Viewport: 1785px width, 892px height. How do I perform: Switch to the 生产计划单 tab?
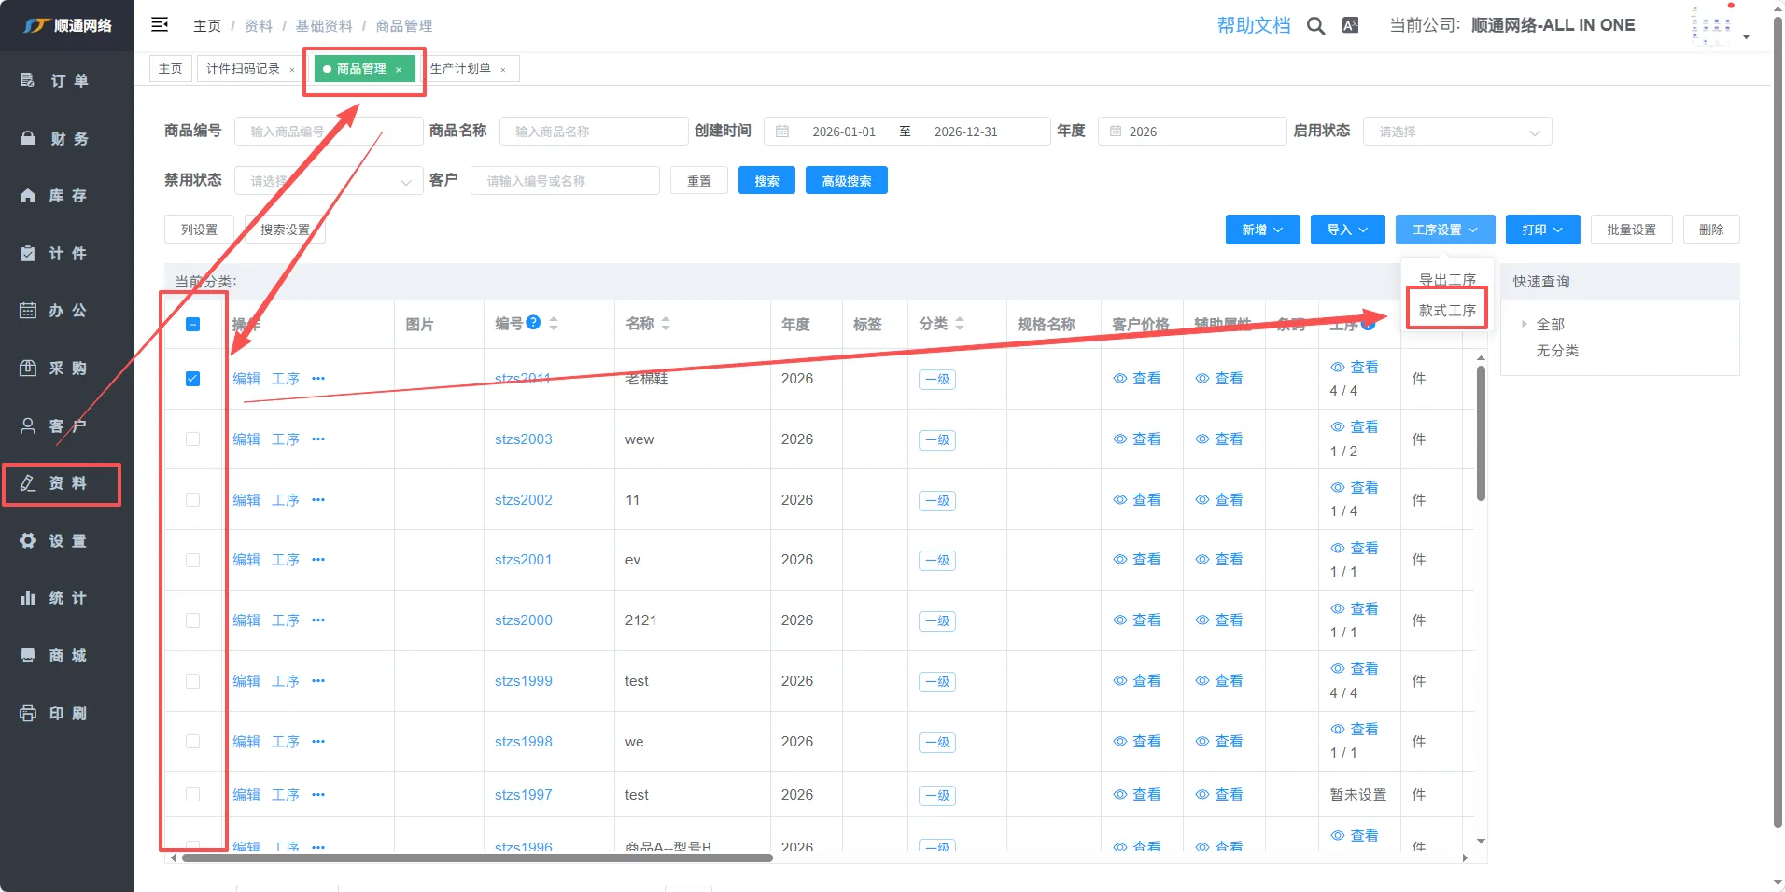460,69
